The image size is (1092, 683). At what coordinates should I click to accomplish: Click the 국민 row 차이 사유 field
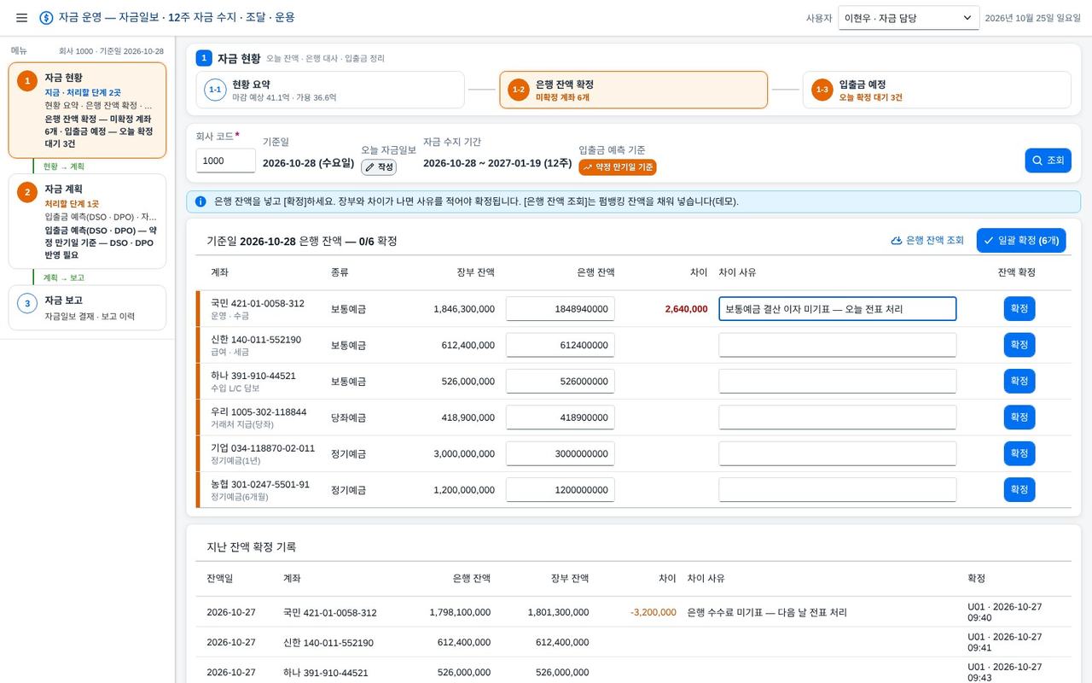pyautogui.click(x=838, y=309)
